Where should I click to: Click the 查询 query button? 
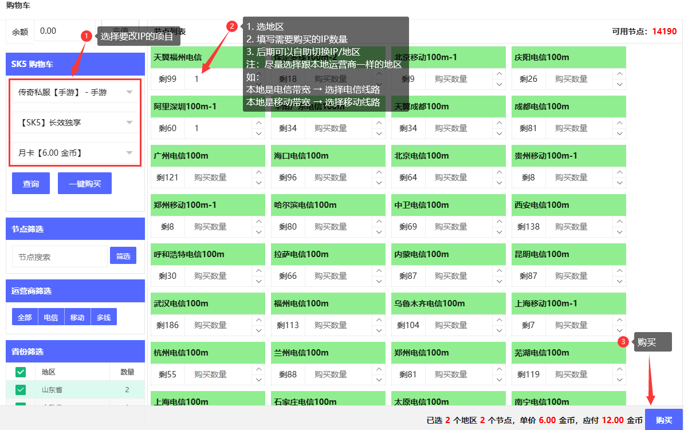coord(30,183)
